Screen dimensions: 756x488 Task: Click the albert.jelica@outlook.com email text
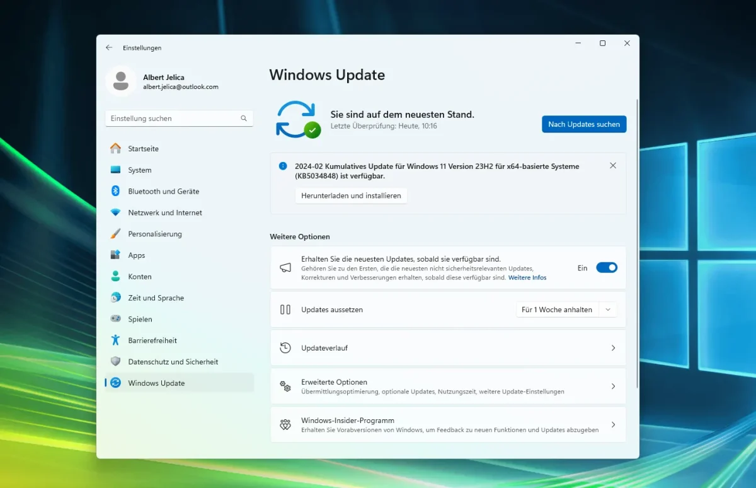coord(181,87)
